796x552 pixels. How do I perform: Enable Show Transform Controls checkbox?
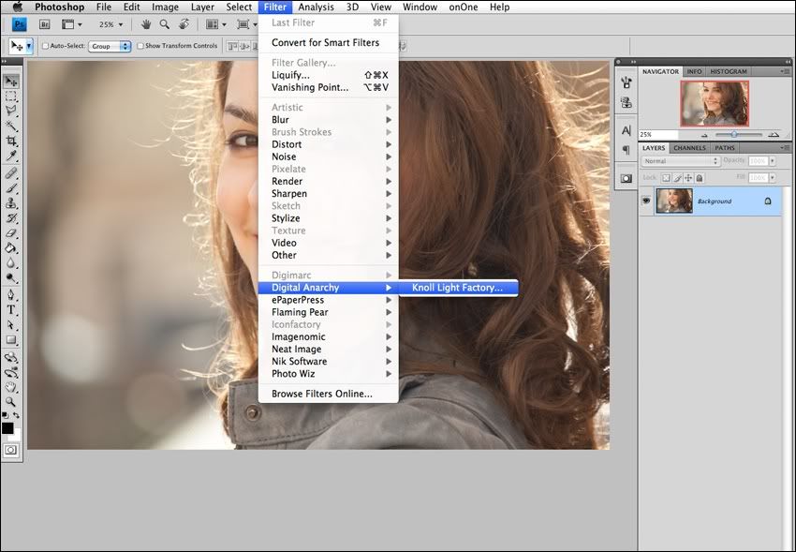pyautogui.click(x=140, y=46)
